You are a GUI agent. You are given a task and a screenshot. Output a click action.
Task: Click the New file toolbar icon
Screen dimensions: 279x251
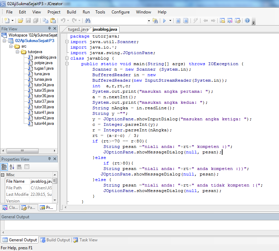(7, 21)
